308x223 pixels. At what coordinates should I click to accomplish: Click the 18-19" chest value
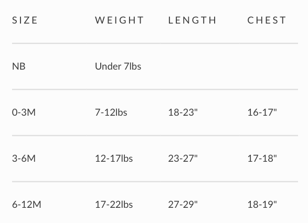[x=262, y=205]
